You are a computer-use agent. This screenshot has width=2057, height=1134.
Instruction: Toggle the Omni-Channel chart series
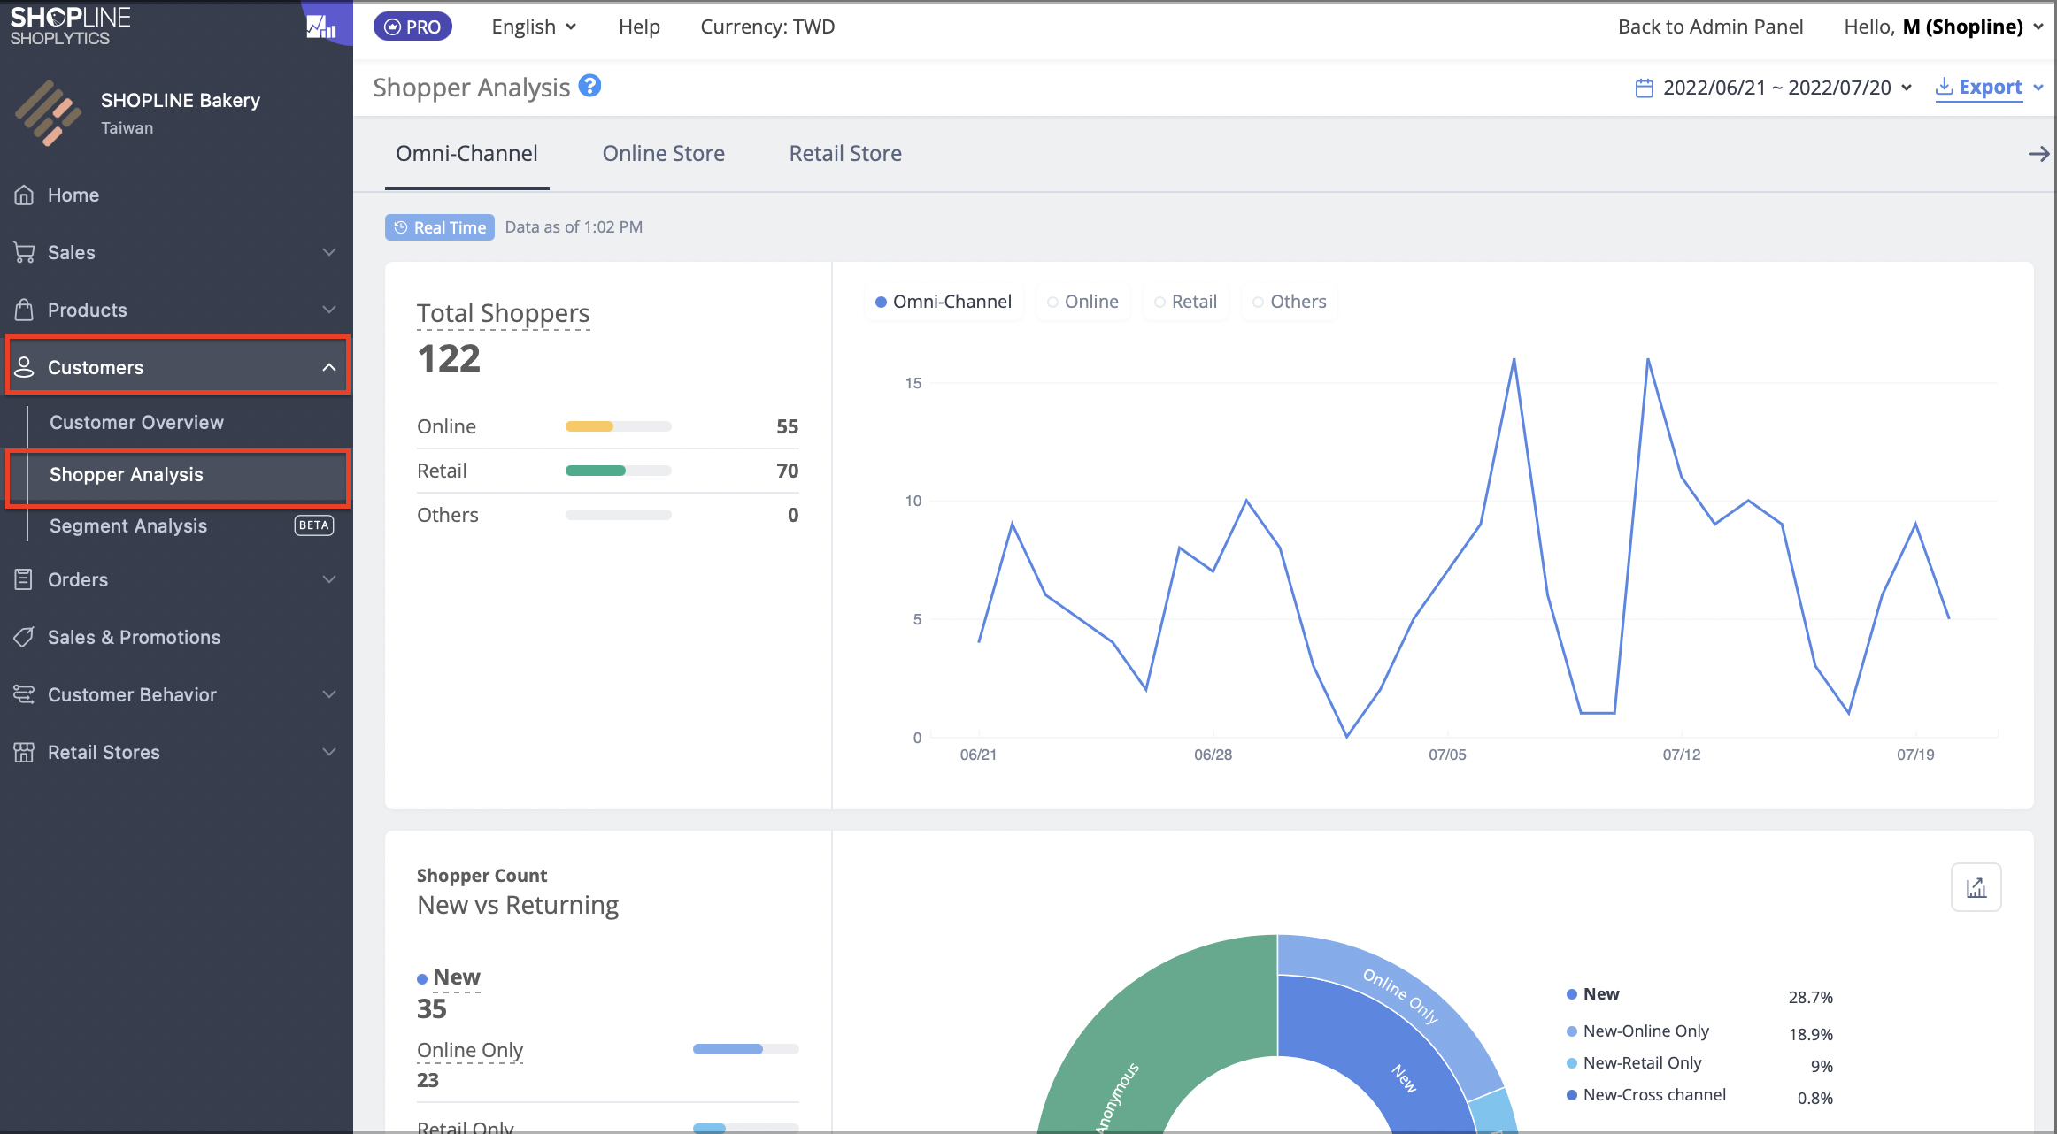click(x=944, y=302)
